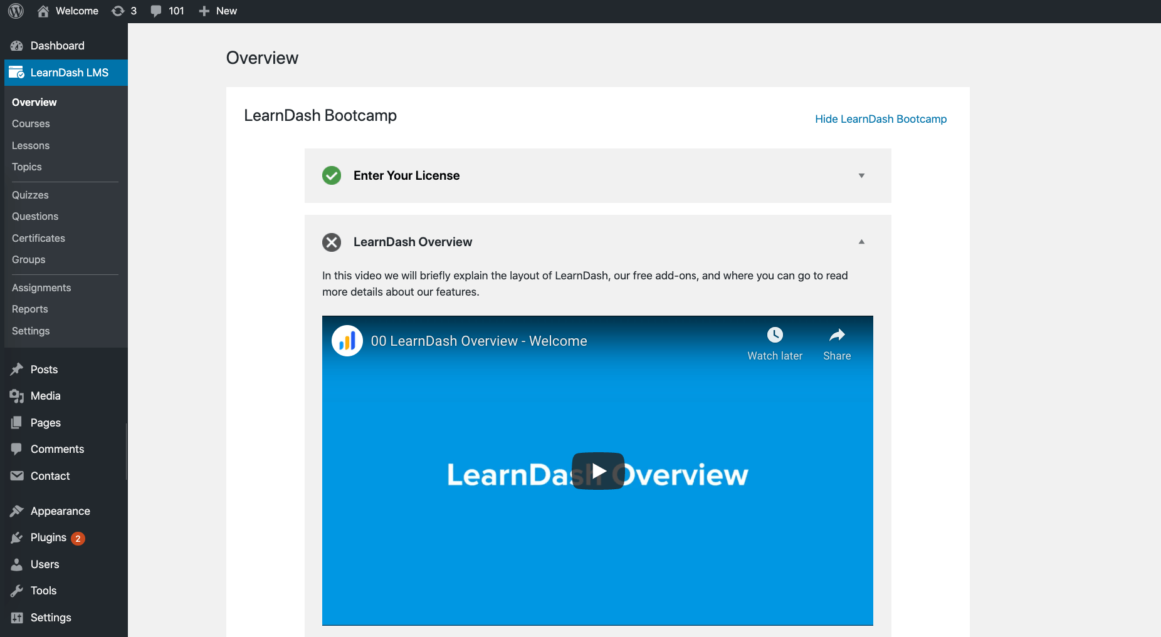
Task: Open the Certificates submenu item
Action: [x=38, y=238]
